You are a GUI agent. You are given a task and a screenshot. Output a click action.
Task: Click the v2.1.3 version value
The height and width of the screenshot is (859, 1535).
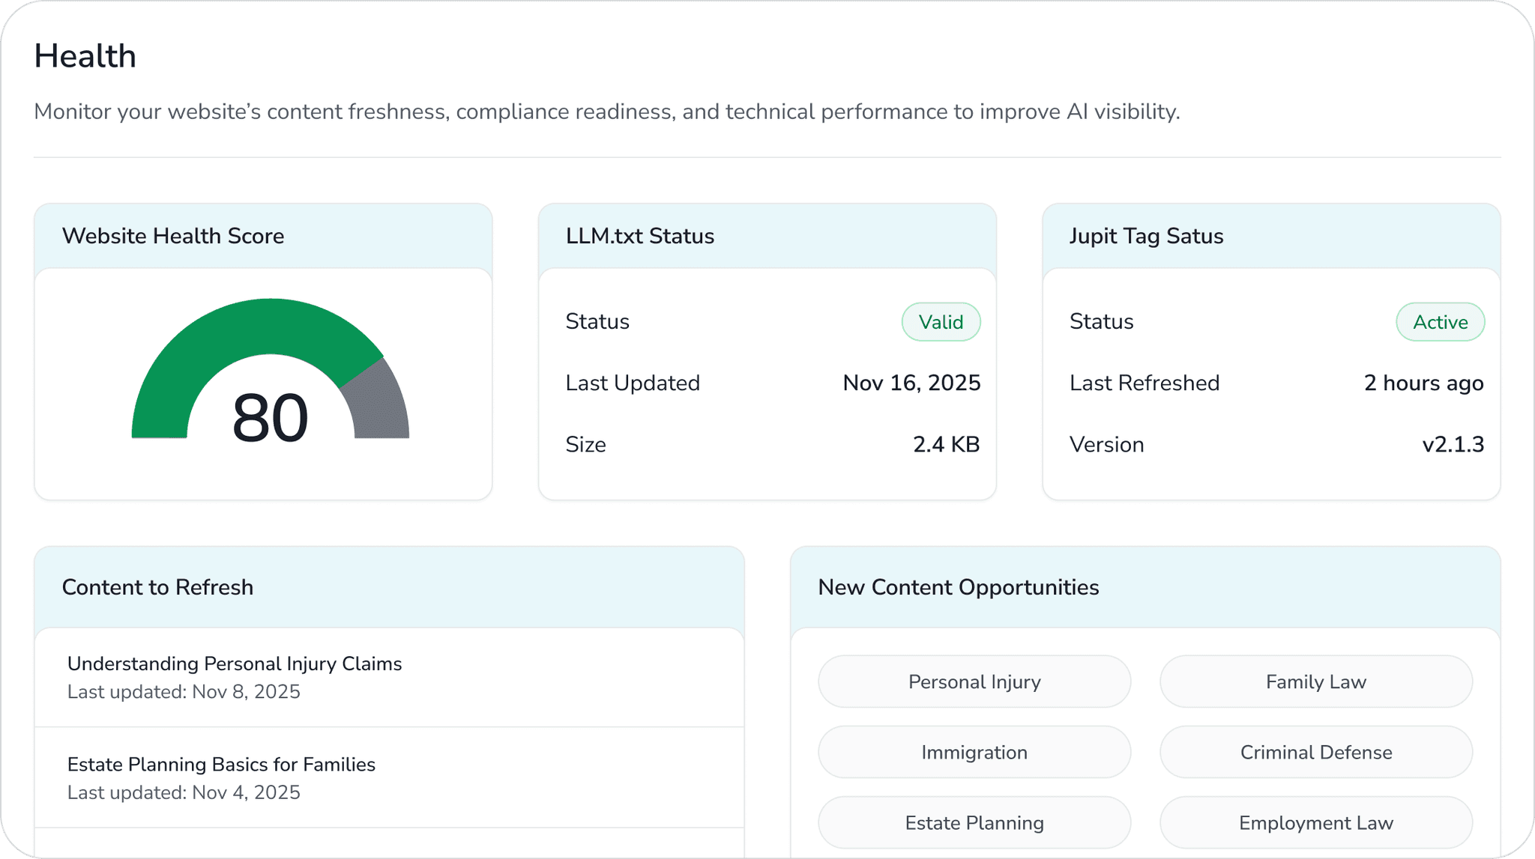point(1453,445)
